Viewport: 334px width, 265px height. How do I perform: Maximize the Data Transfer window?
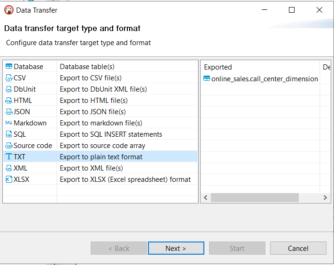292,10
